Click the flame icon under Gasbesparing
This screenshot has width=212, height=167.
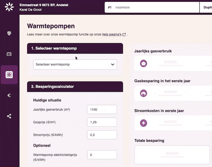[144, 93]
